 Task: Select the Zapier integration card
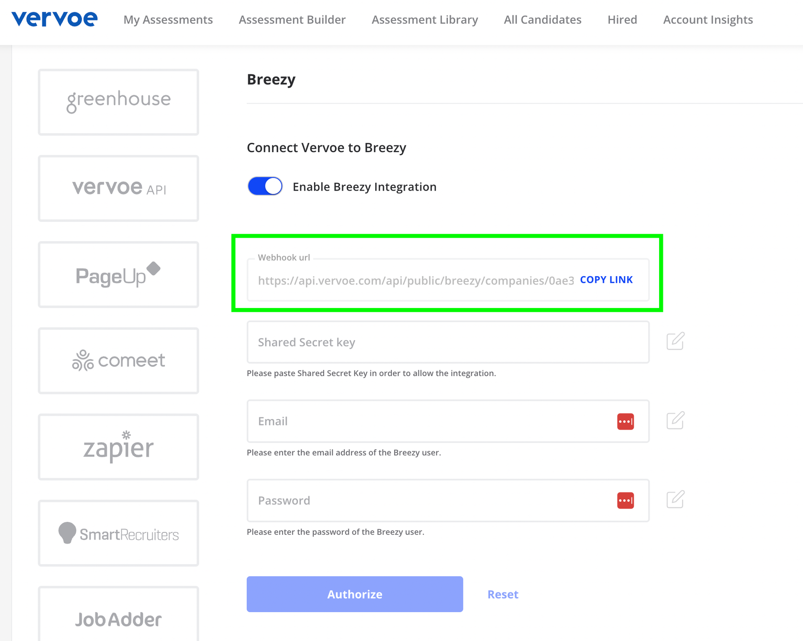[118, 447]
